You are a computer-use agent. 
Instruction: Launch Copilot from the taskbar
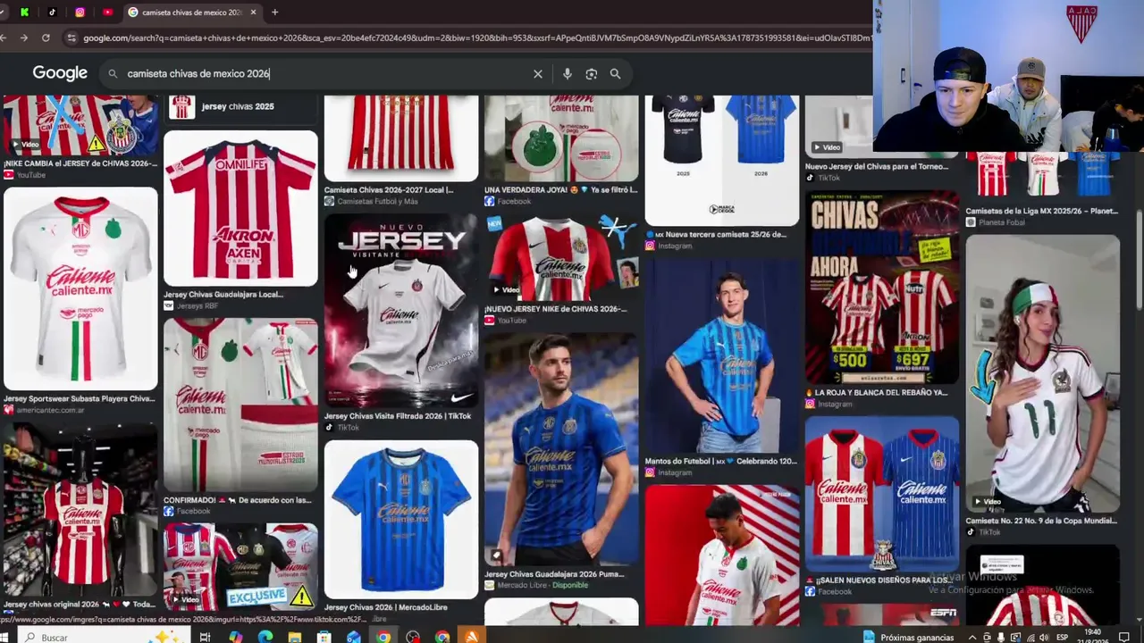click(235, 637)
